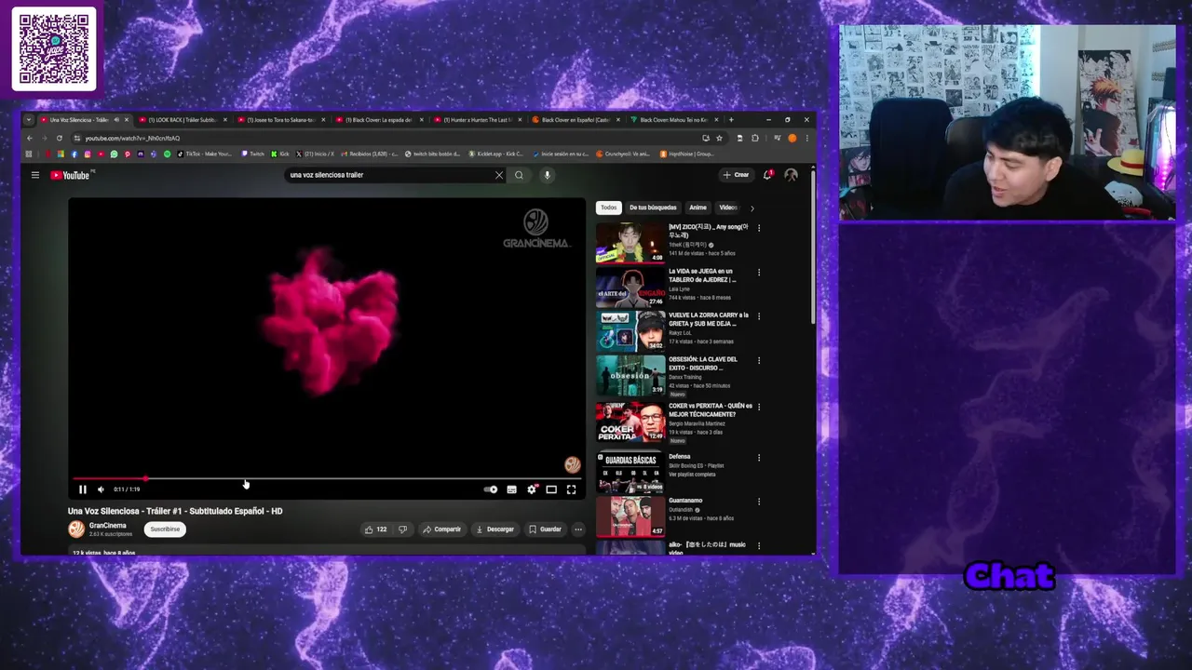This screenshot has width=1192, height=670.
Task: Open the COKER vs PERXITAA thumbnail
Action: pos(630,422)
